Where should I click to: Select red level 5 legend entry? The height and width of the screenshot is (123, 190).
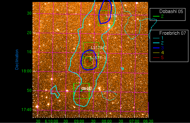tap(158, 57)
